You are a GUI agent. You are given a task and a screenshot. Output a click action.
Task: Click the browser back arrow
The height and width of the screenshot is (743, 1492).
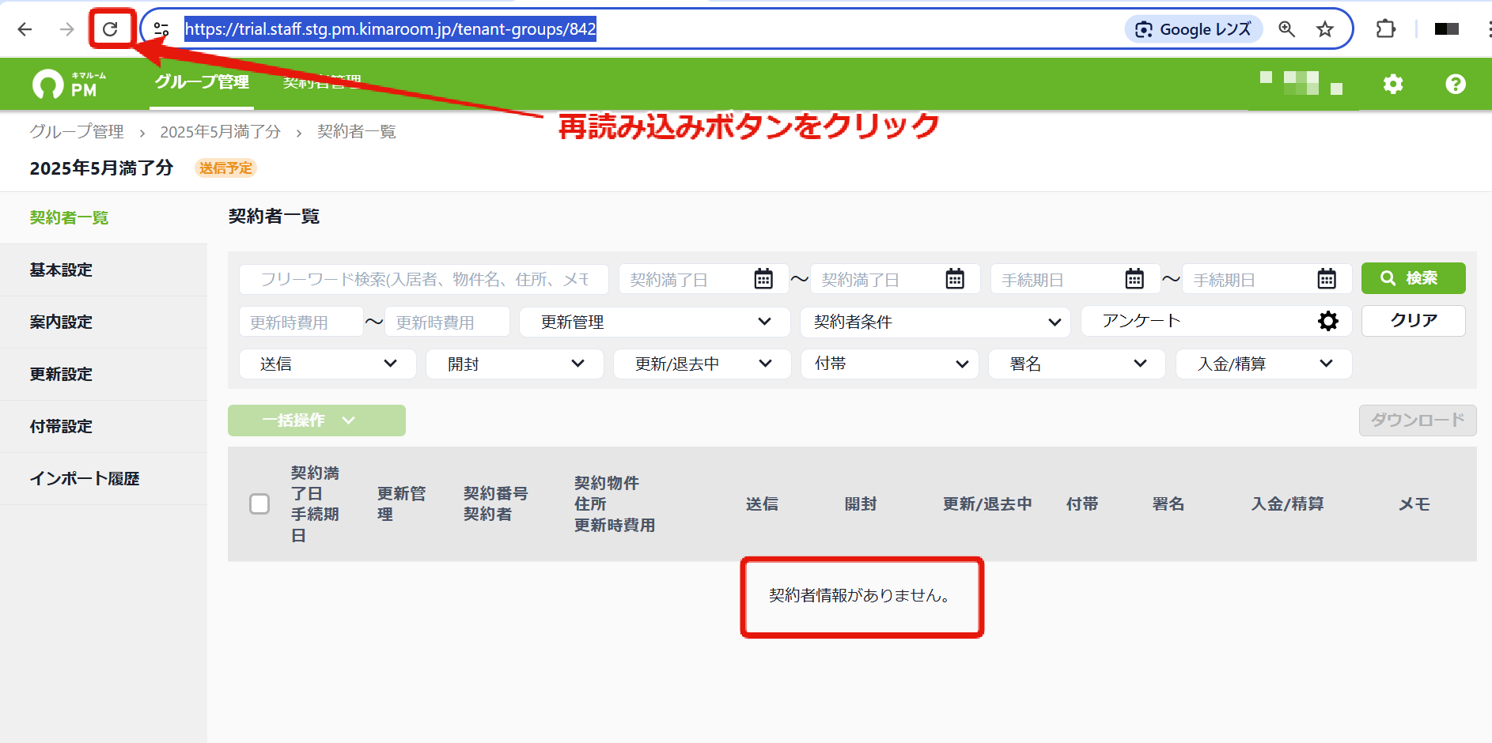[25, 29]
